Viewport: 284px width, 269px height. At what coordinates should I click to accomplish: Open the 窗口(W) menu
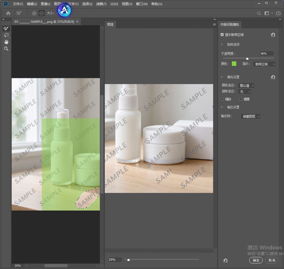[x=142, y=4]
